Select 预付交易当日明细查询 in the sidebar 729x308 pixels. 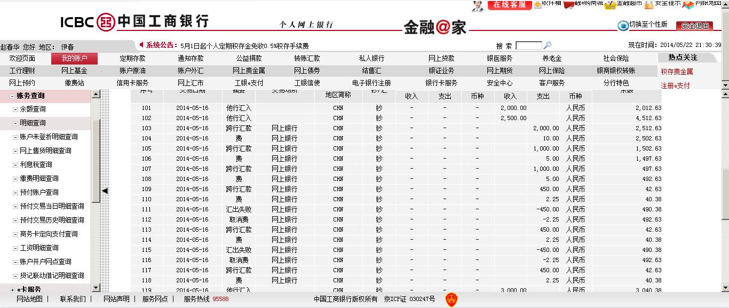point(52,206)
